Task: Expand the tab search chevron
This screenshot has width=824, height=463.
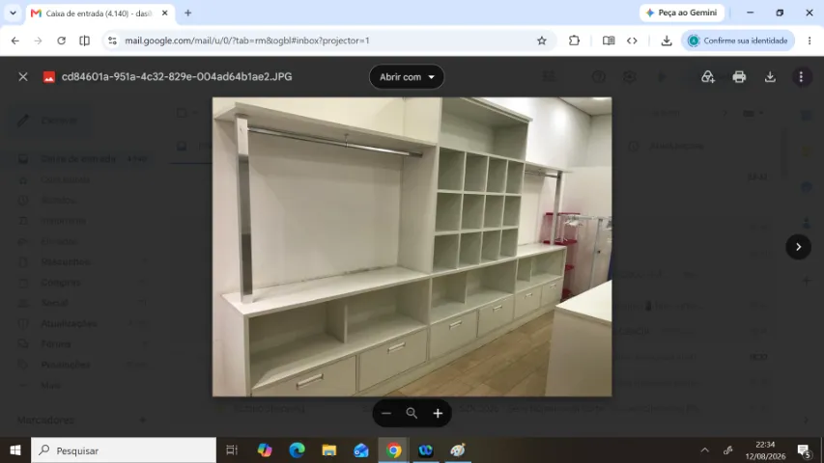Action: click(x=13, y=14)
